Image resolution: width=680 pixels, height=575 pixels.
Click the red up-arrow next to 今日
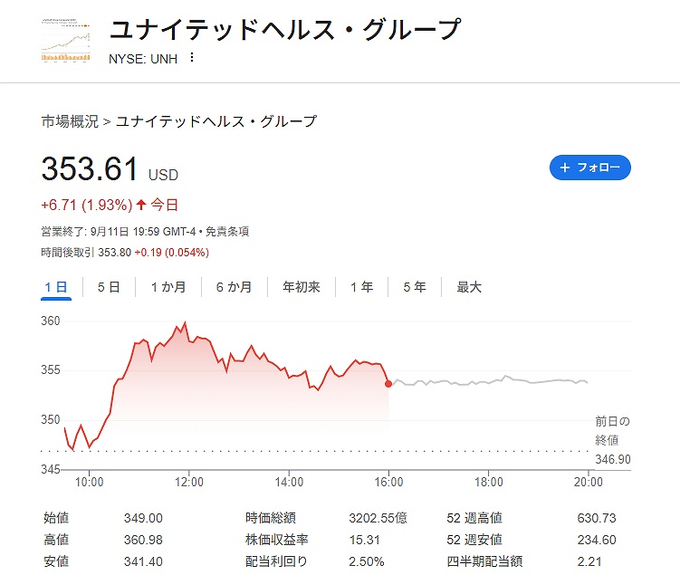[x=142, y=205]
